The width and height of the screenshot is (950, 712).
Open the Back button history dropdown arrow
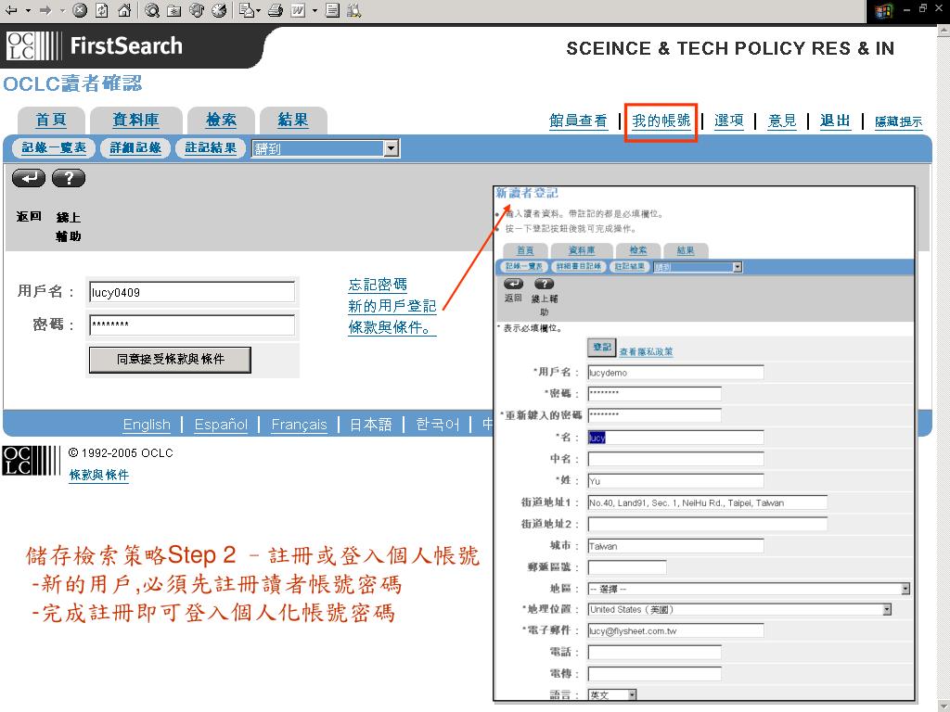[28, 10]
